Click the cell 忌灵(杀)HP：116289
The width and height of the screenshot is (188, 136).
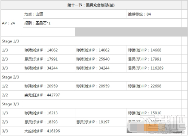click(x=154, y=68)
